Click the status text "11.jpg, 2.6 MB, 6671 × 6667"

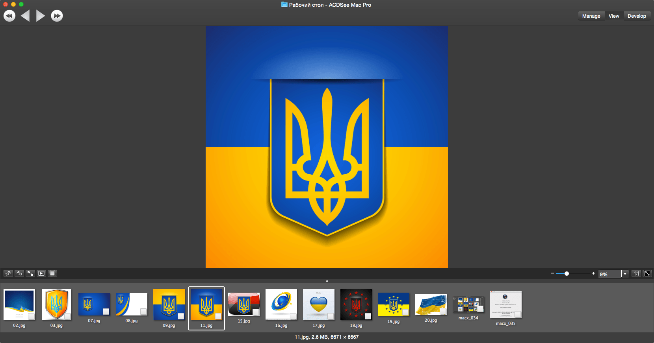(x=327, y=337)
